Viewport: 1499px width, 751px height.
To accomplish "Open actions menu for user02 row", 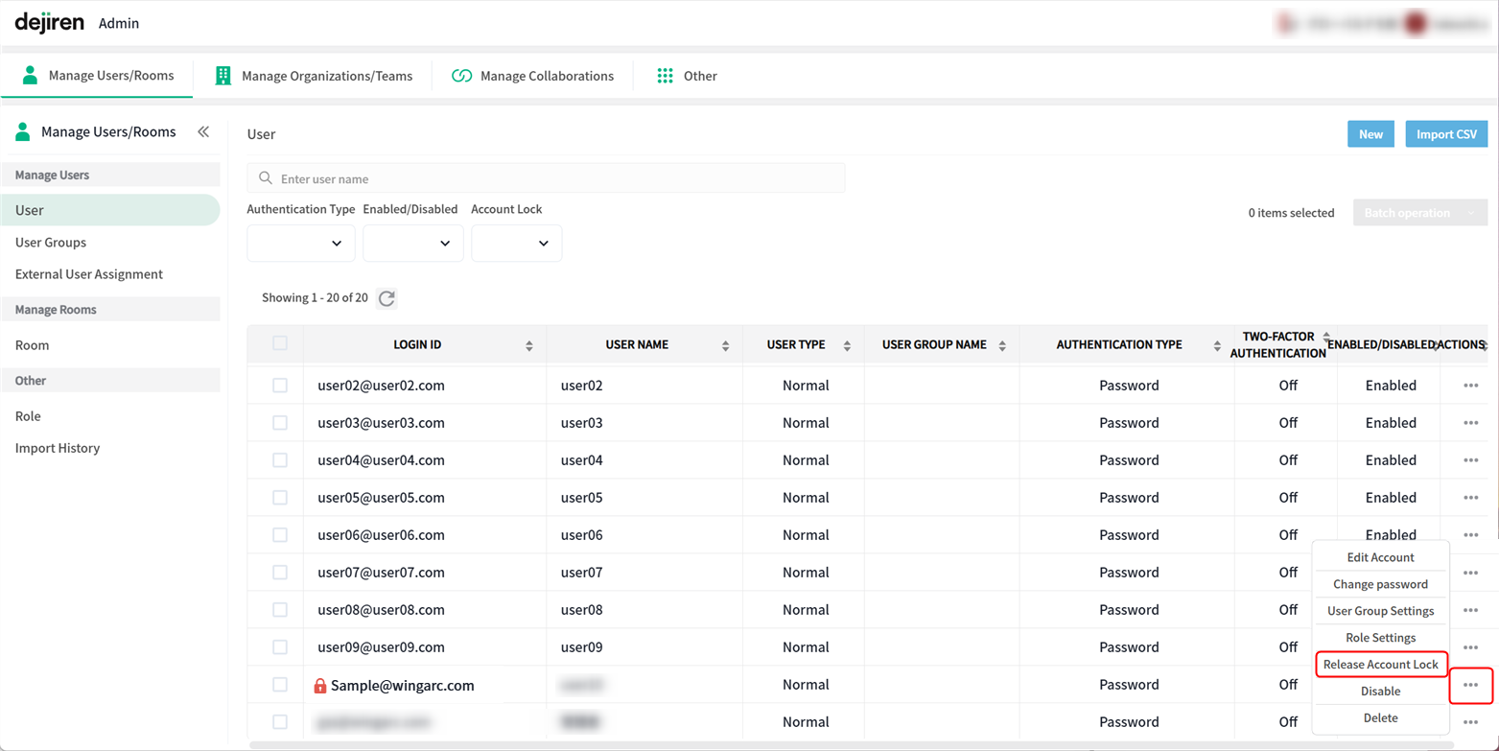I will coord(1470,386).
